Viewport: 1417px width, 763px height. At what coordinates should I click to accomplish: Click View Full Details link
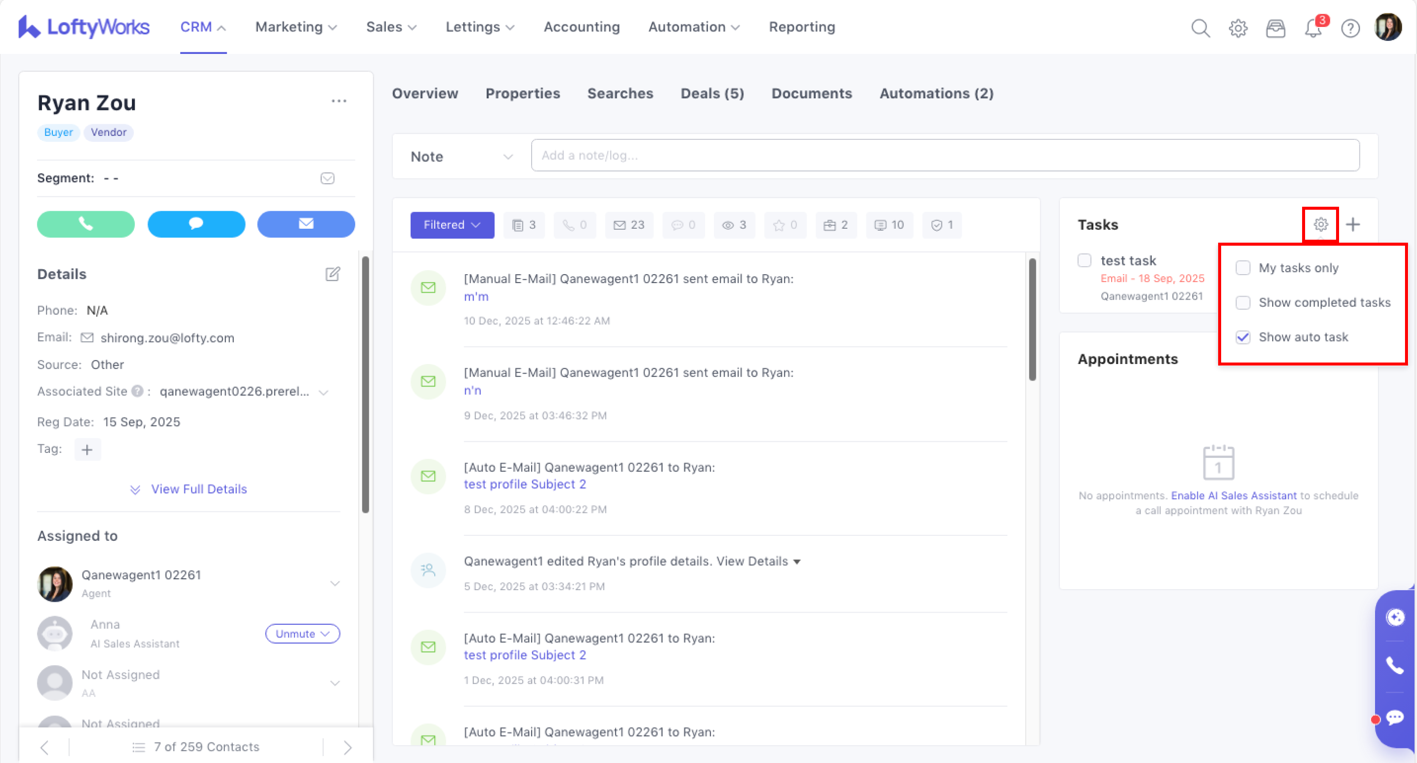198,489
